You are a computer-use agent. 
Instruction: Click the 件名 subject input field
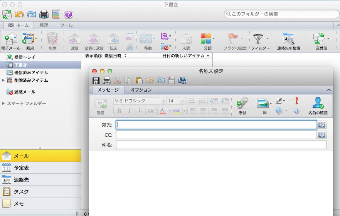(x=221, y=145)
